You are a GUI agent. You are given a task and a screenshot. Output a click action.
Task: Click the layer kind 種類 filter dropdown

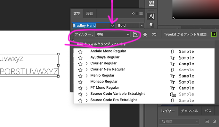[179, 122]
